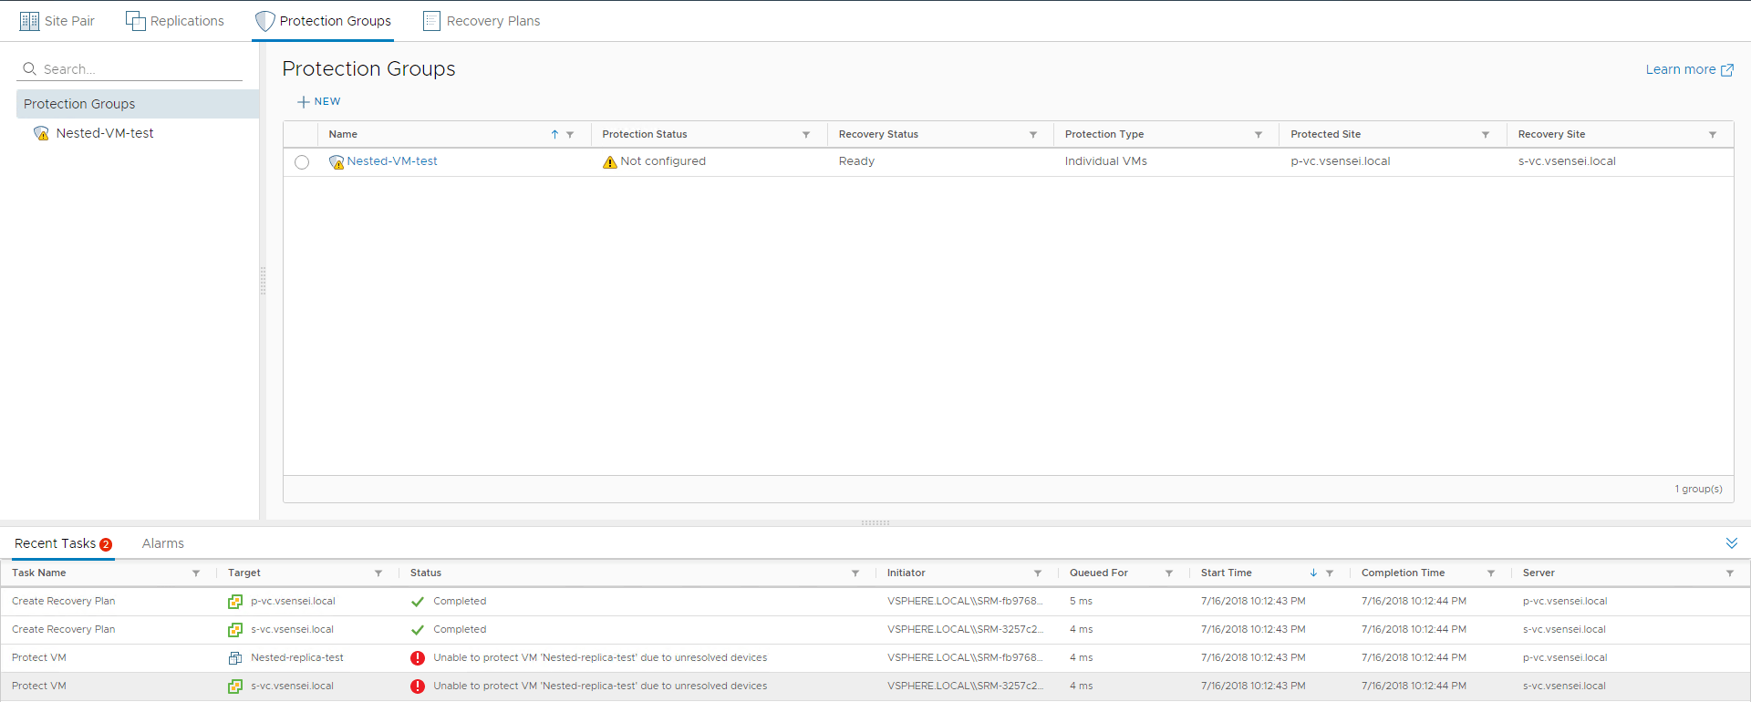
Task: Click the Protection Groups shield icon
Action: tap(264, 21)
